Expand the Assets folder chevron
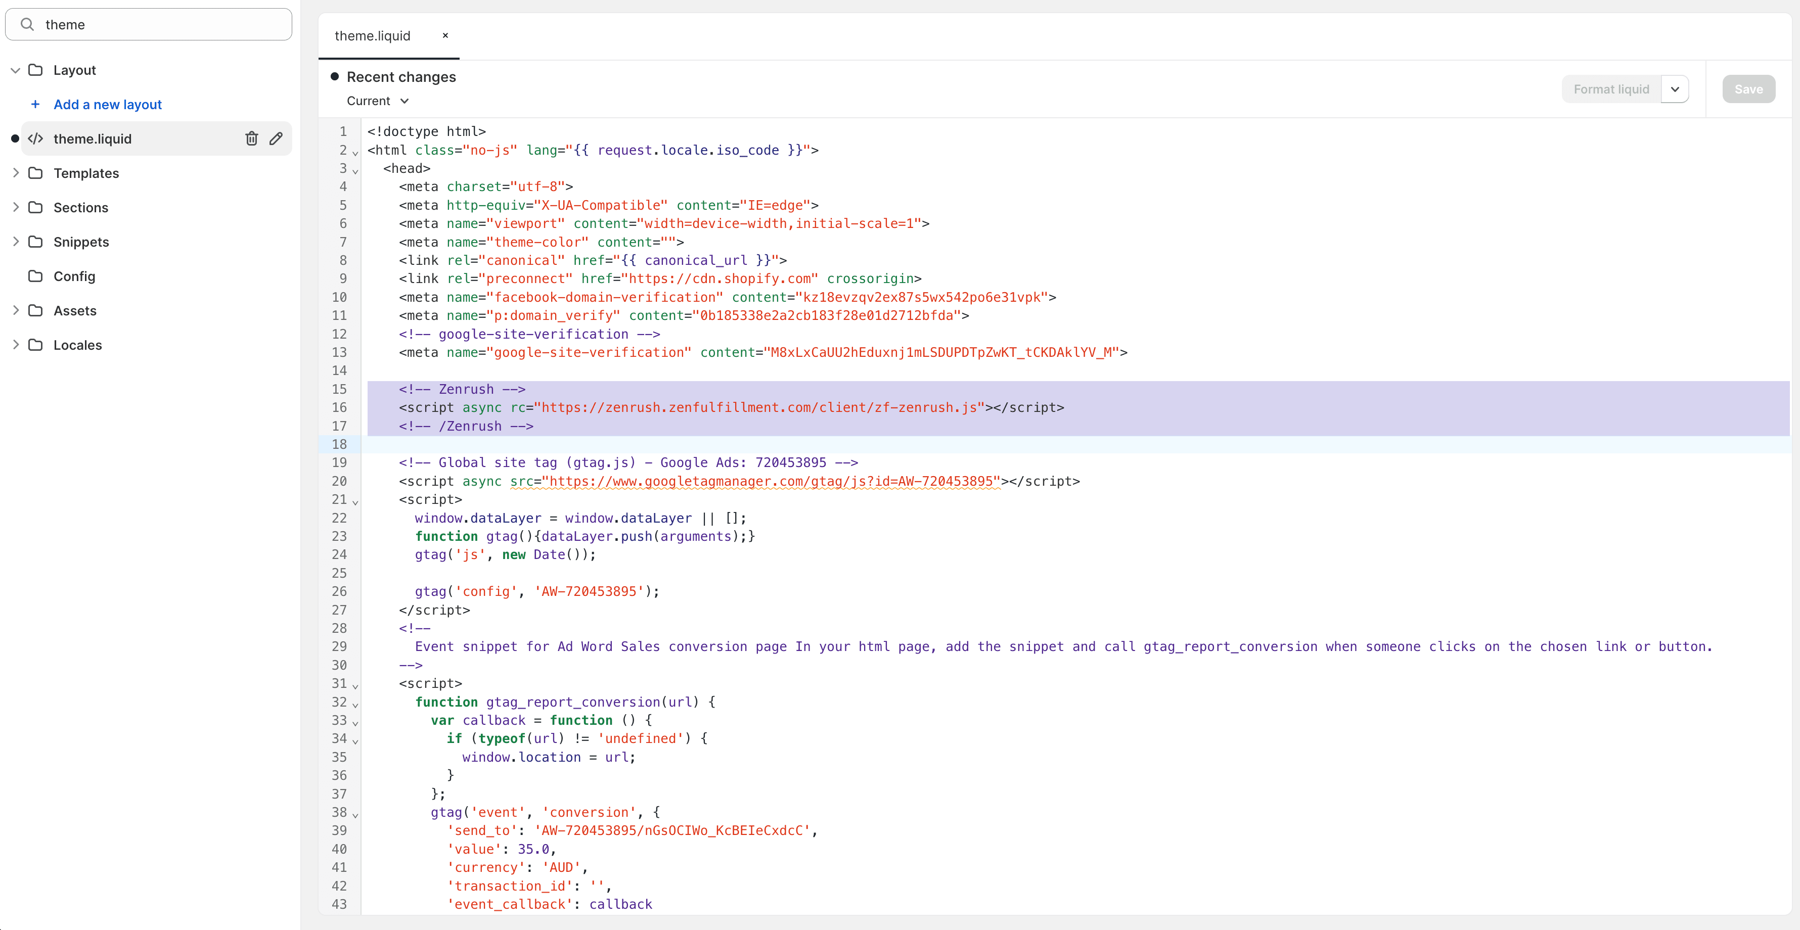 click(x=15, y=310)
